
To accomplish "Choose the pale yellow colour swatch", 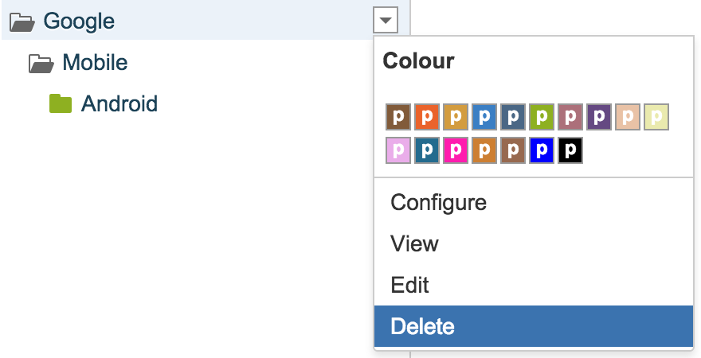I will click(656, 117).
